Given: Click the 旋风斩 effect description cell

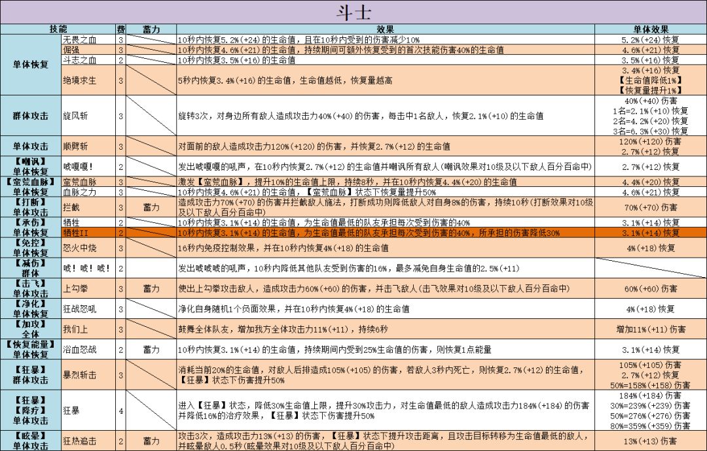Looking at the screenshot, I should pyautogui.click(x=386, y=116).
